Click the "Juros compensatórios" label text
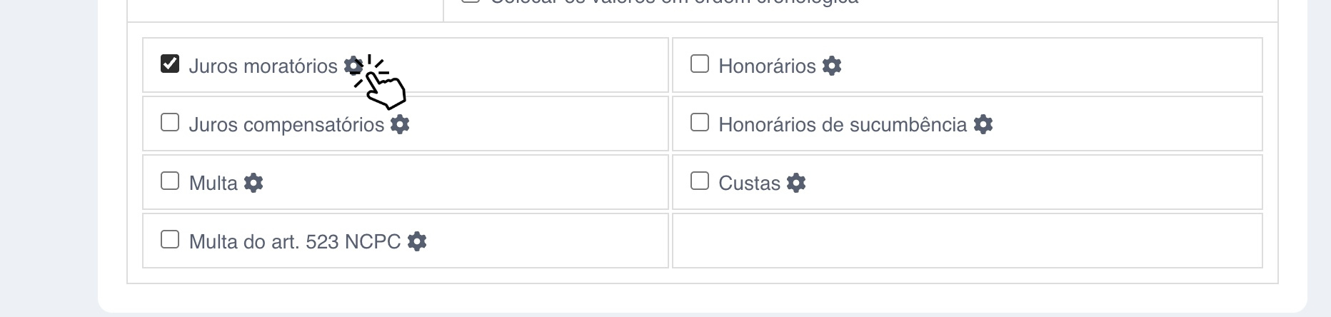The height and width of the screenshot is (317, 1331). click(x=286, y=125)
